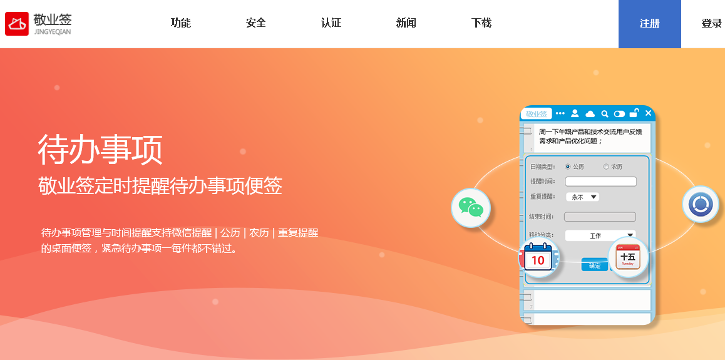Click the padlock unlock icon in mockup
This screenshot has width=725, height=360.
click(634, 113)
